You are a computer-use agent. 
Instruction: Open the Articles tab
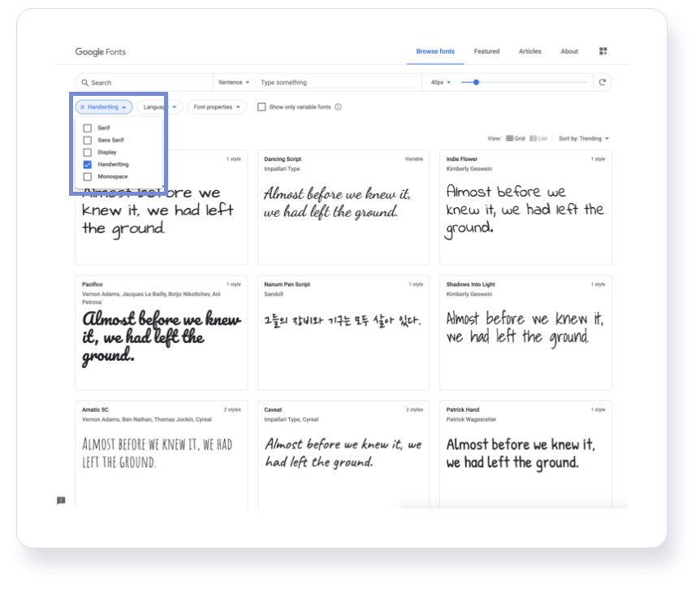pyautogui.click(x=530, y=51)
